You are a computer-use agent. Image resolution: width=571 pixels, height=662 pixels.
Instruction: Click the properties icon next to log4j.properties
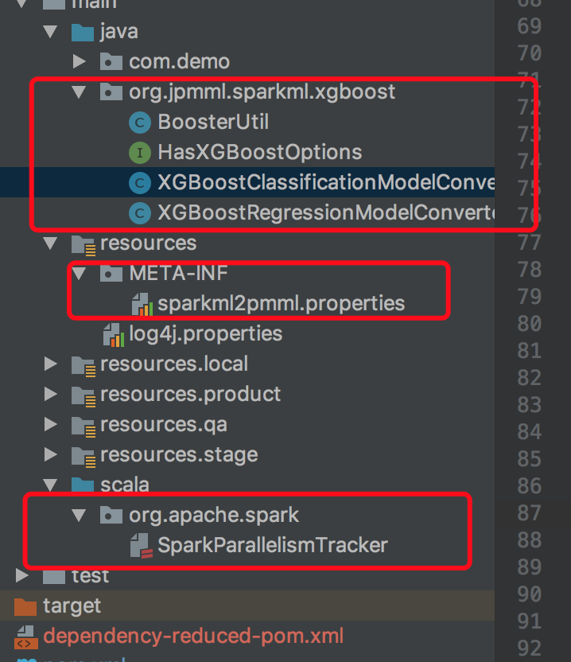113,333
